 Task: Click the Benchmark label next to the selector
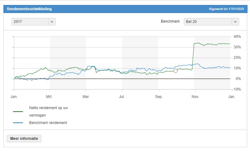(170, 22)
